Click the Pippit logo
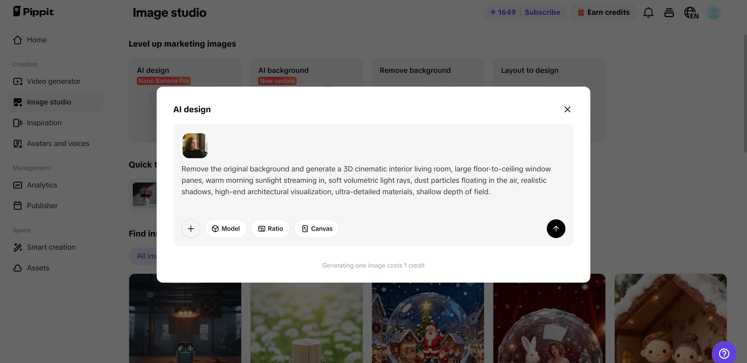The width and height of the screenshot is (747, 363). pyautogui.click(x=33, y=12)
